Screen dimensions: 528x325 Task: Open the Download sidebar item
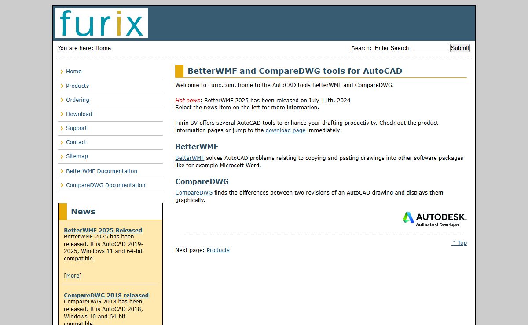(79, 114)
